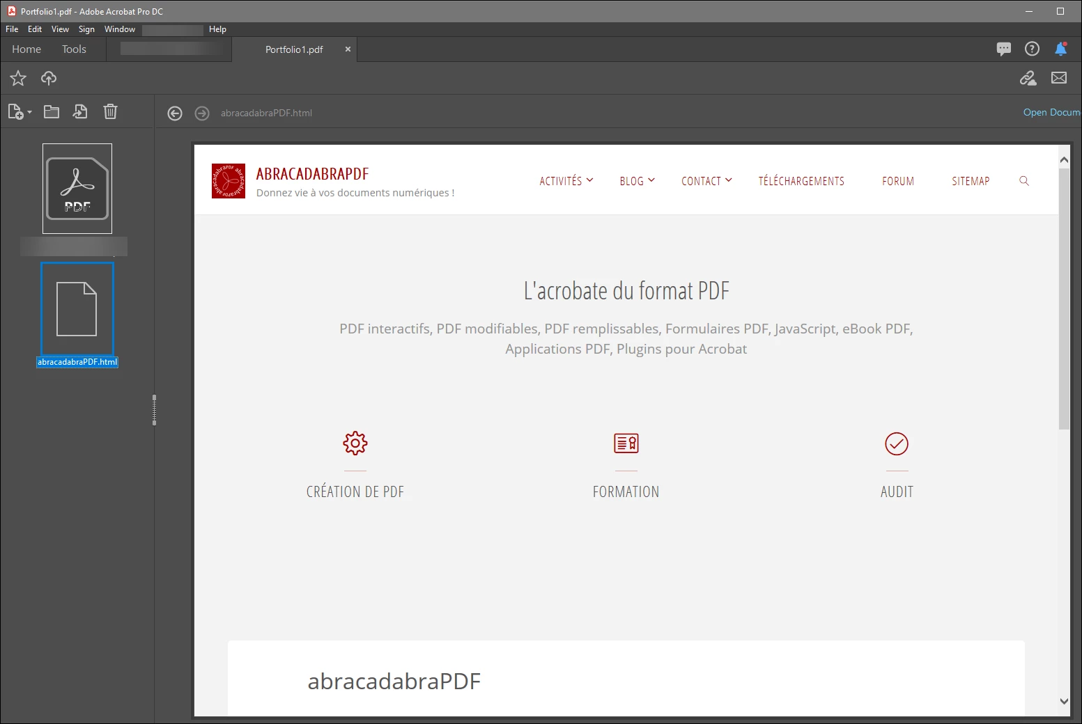Open the TÉLÉCHARGEMENTS page link
The width and height of the screenshot is (1082, 724).
801,181
